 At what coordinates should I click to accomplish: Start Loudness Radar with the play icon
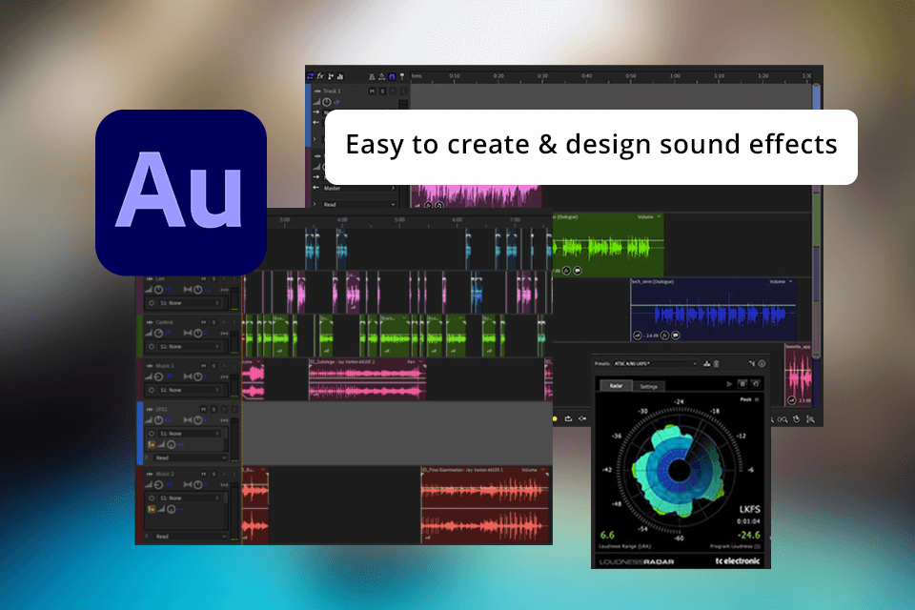click(729, 384)
